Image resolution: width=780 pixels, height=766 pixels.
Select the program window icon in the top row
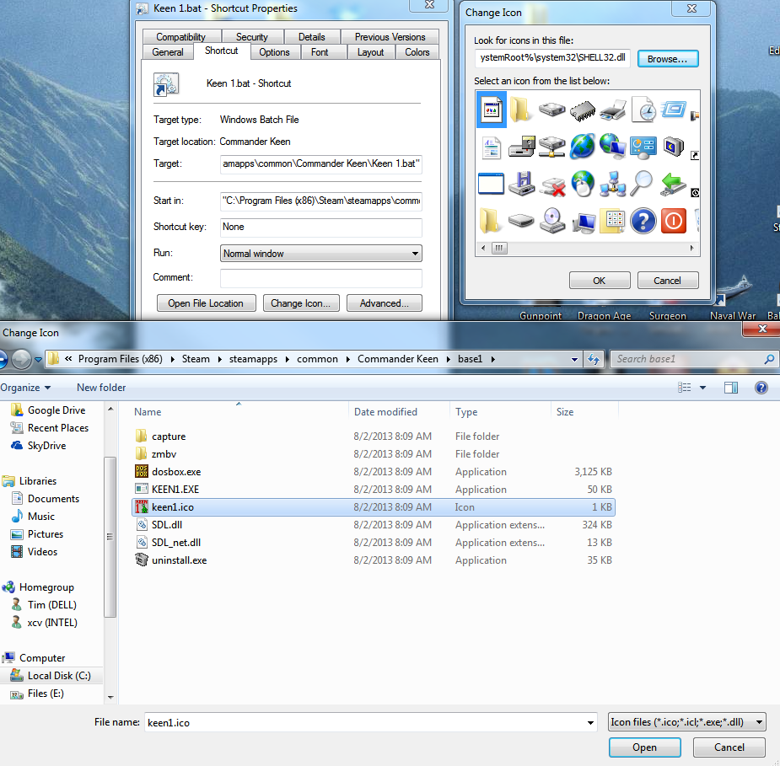492,110
